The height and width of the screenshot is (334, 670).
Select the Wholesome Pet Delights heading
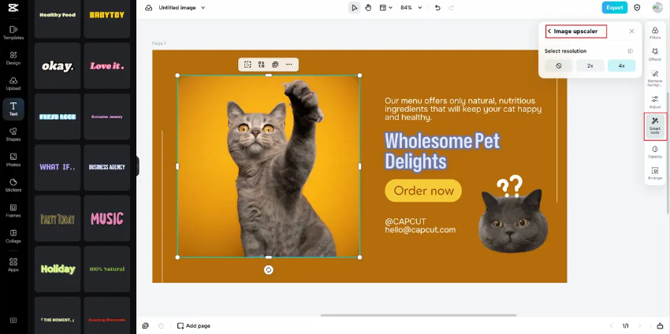tap(442, 151)
